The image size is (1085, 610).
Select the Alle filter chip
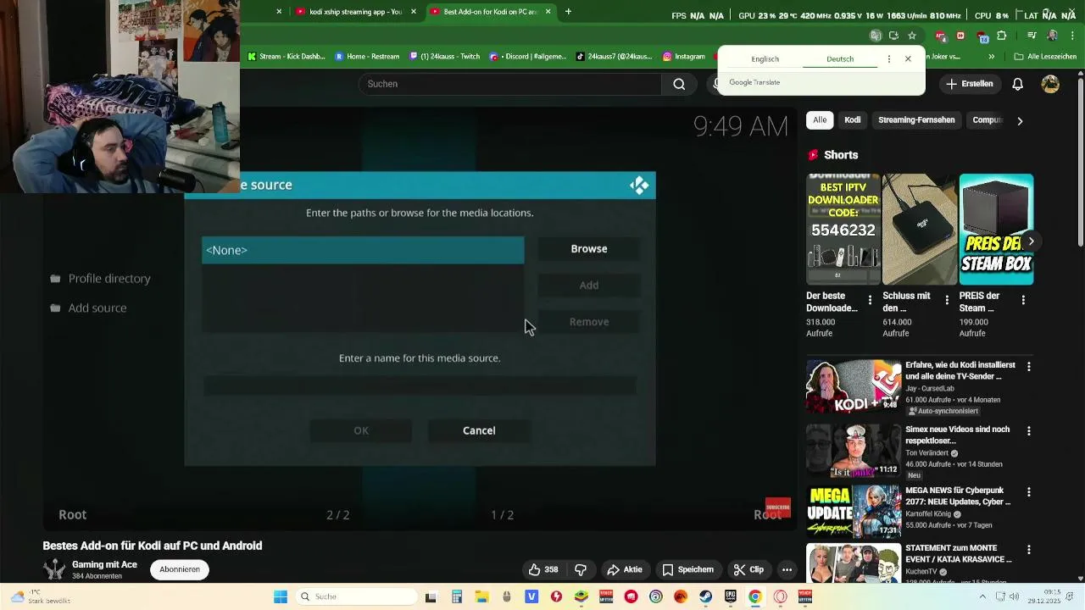[820, 120]
